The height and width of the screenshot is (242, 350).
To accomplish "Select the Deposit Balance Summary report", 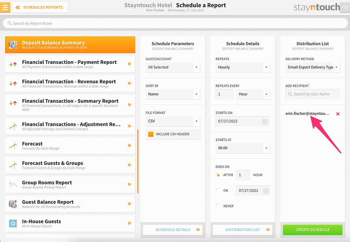I will [70, 45].
